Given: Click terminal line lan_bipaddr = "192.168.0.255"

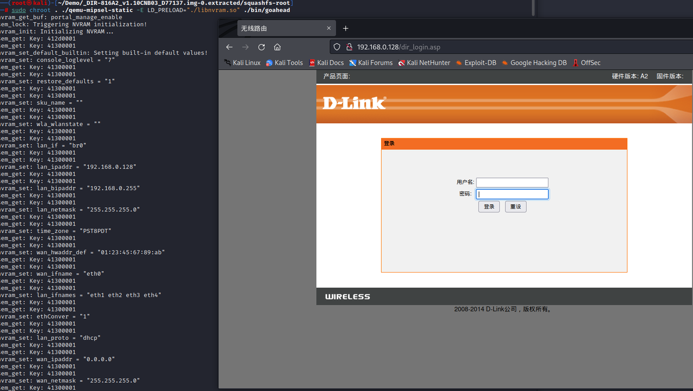Looking at the screenshot, I should tap(69, 188).
